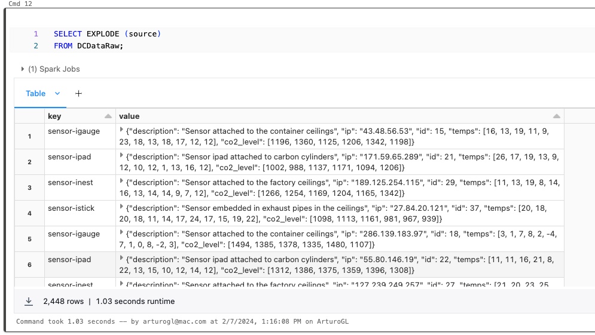Select row number 3 in the table
This screenshot has height=335, width=595.
click(x=29, y=188)
